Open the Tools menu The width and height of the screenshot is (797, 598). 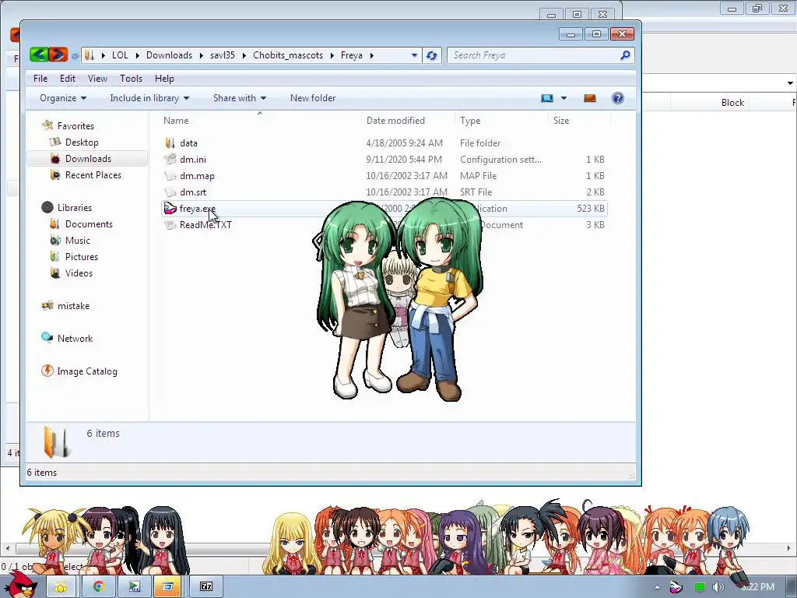131,79
